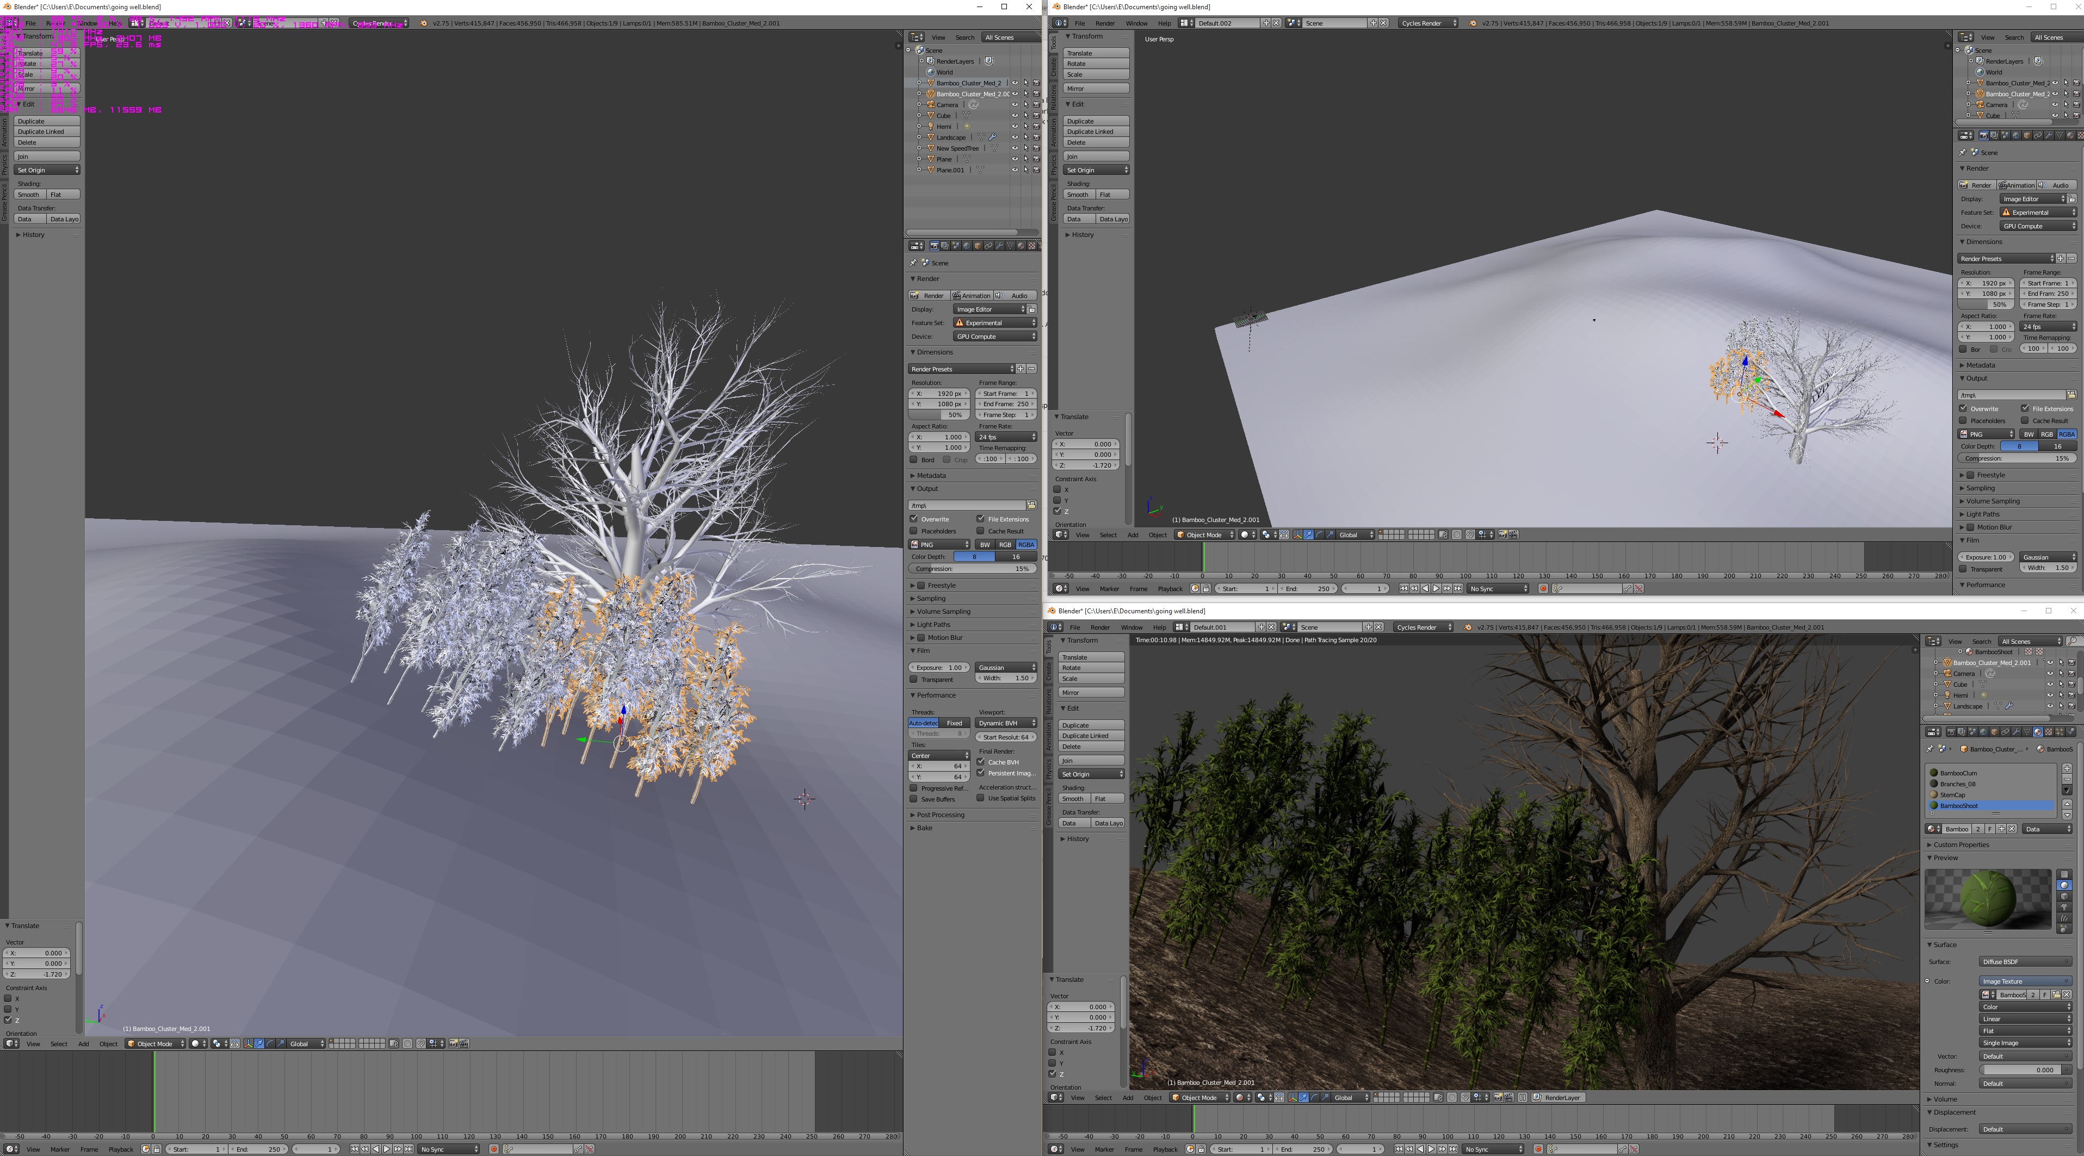Open the Render properties tab in the left window
2084x1156 pixels.
click(x=935, y=246)
